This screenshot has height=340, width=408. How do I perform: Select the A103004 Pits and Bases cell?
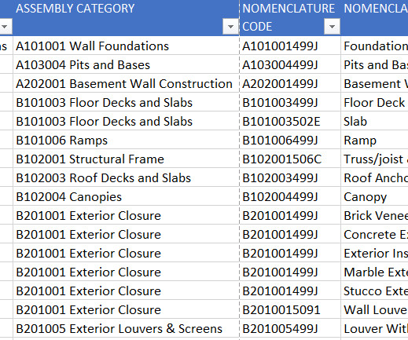click(126, 64)
